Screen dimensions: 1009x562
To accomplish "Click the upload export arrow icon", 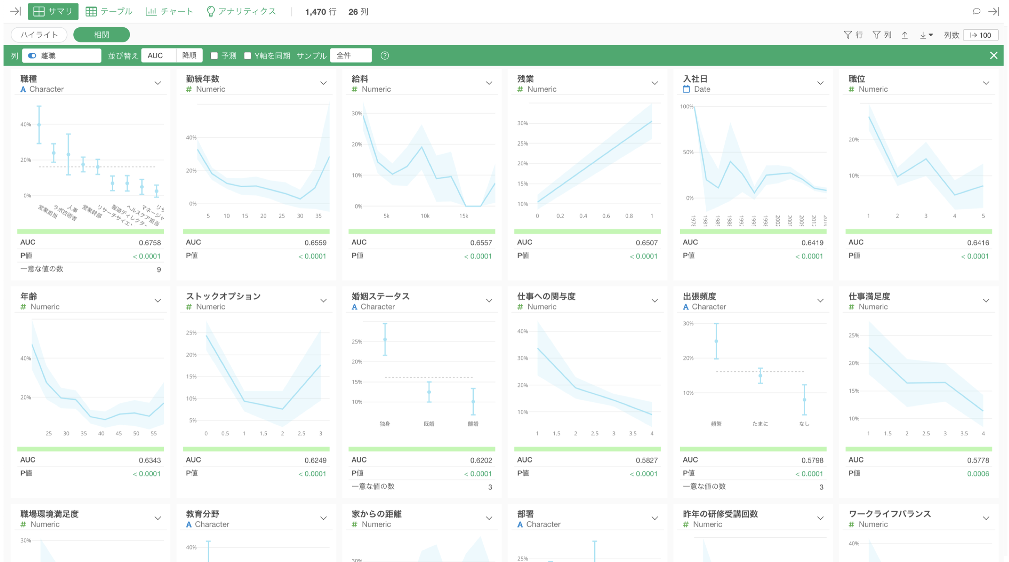I will tap(905, 35).
